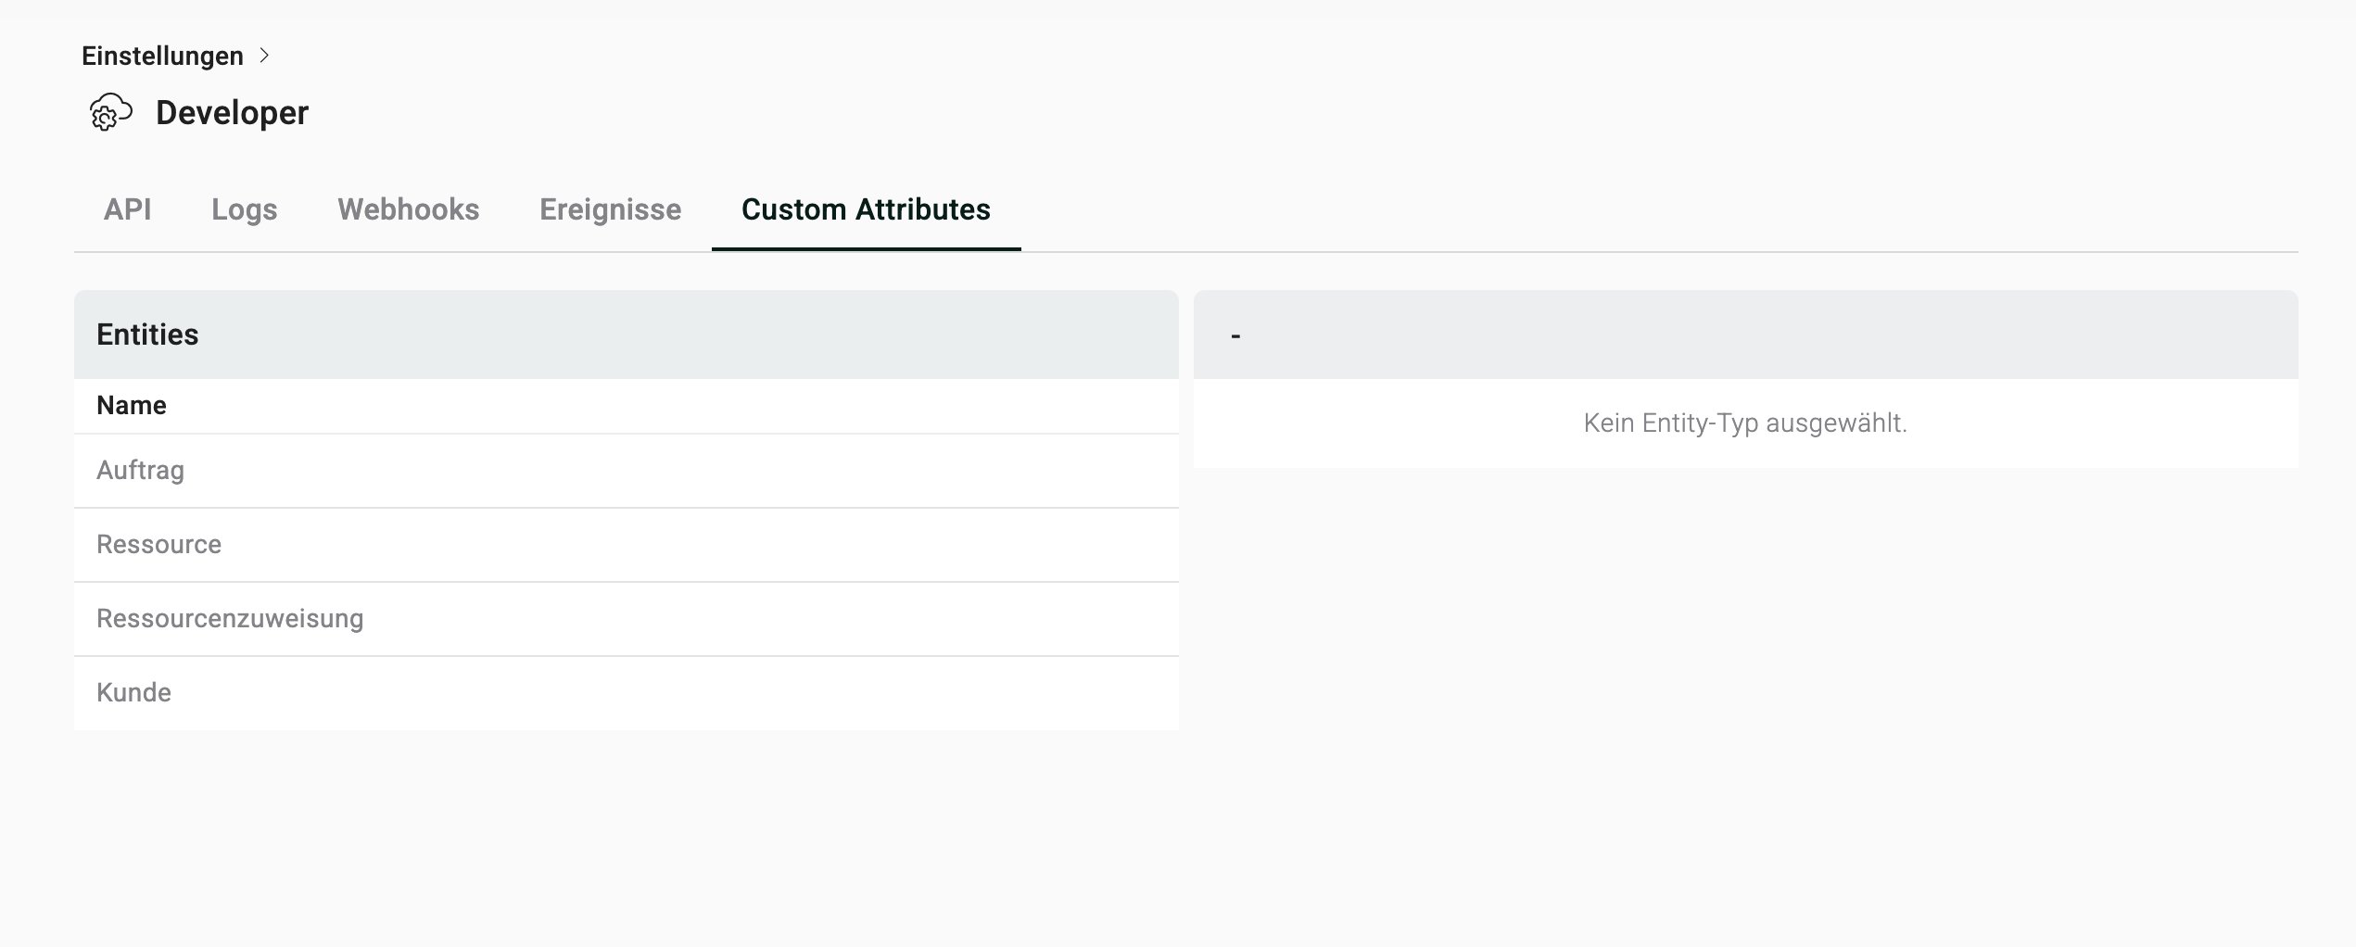Select the Custom Attributes tab
Image resolution: width=2356 pixels, height=947 pixels.
866,209
